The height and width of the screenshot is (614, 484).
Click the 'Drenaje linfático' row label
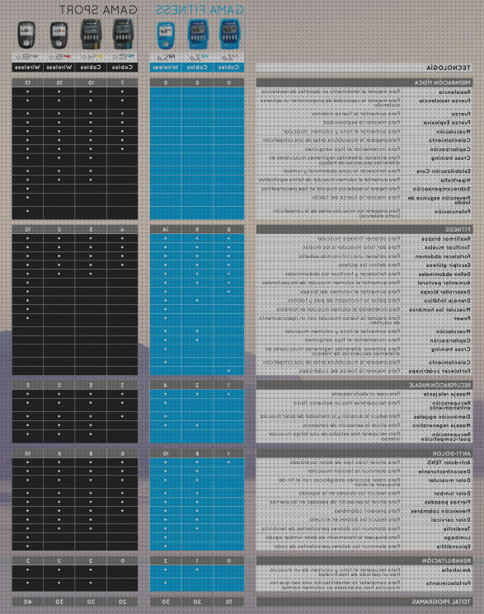point(447,301)
